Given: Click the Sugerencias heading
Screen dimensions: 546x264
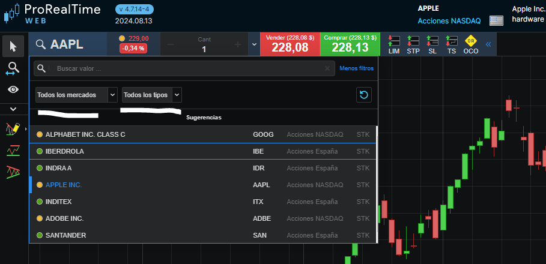Looking at the screenshot, I should (x=204, y=118).
